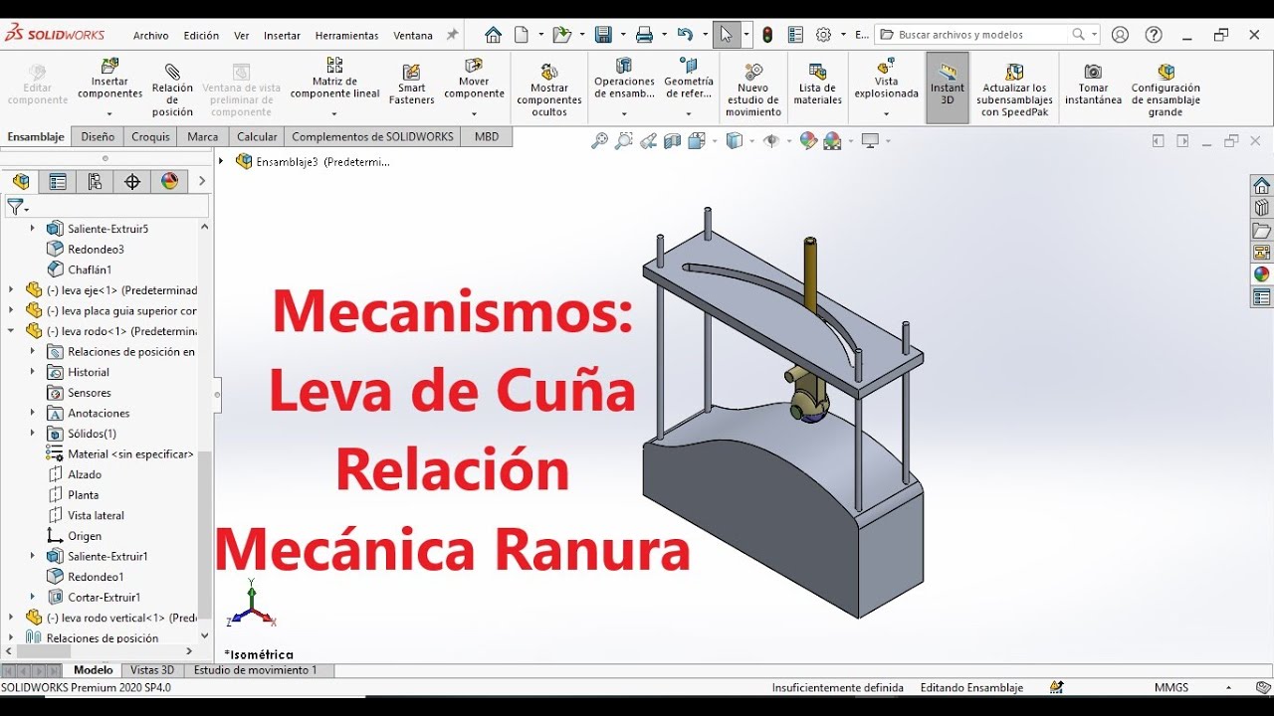
Task: Click the Print icon
Action: tap(644, 35)
